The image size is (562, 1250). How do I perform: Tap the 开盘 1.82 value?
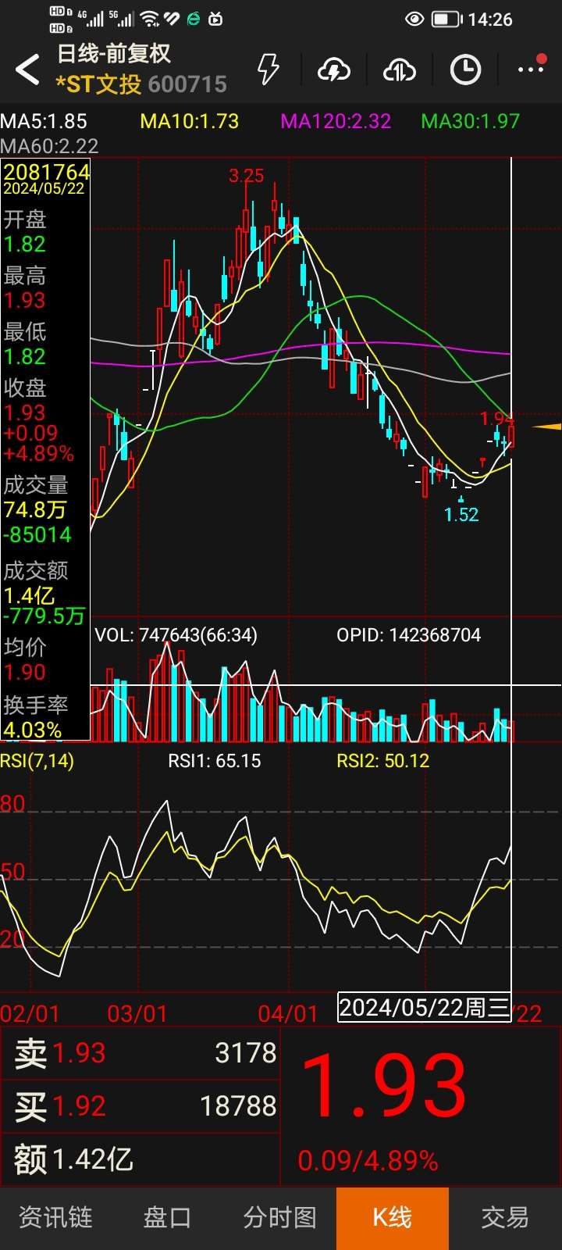(25, 245)
